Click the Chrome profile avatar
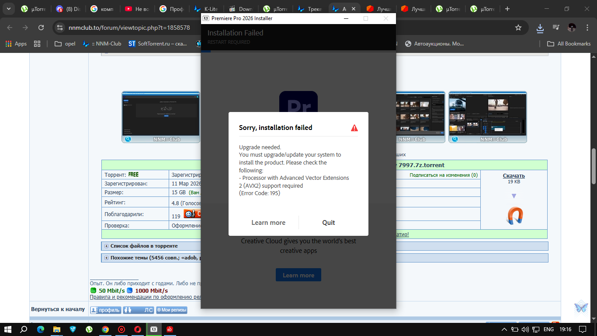Image resolution: width=597 pixels, height=336 pixels. 572,28
